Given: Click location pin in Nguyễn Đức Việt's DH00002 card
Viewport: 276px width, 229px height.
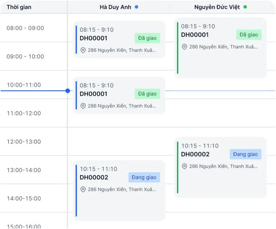Looking at the screenshot, I should [184, 166].
